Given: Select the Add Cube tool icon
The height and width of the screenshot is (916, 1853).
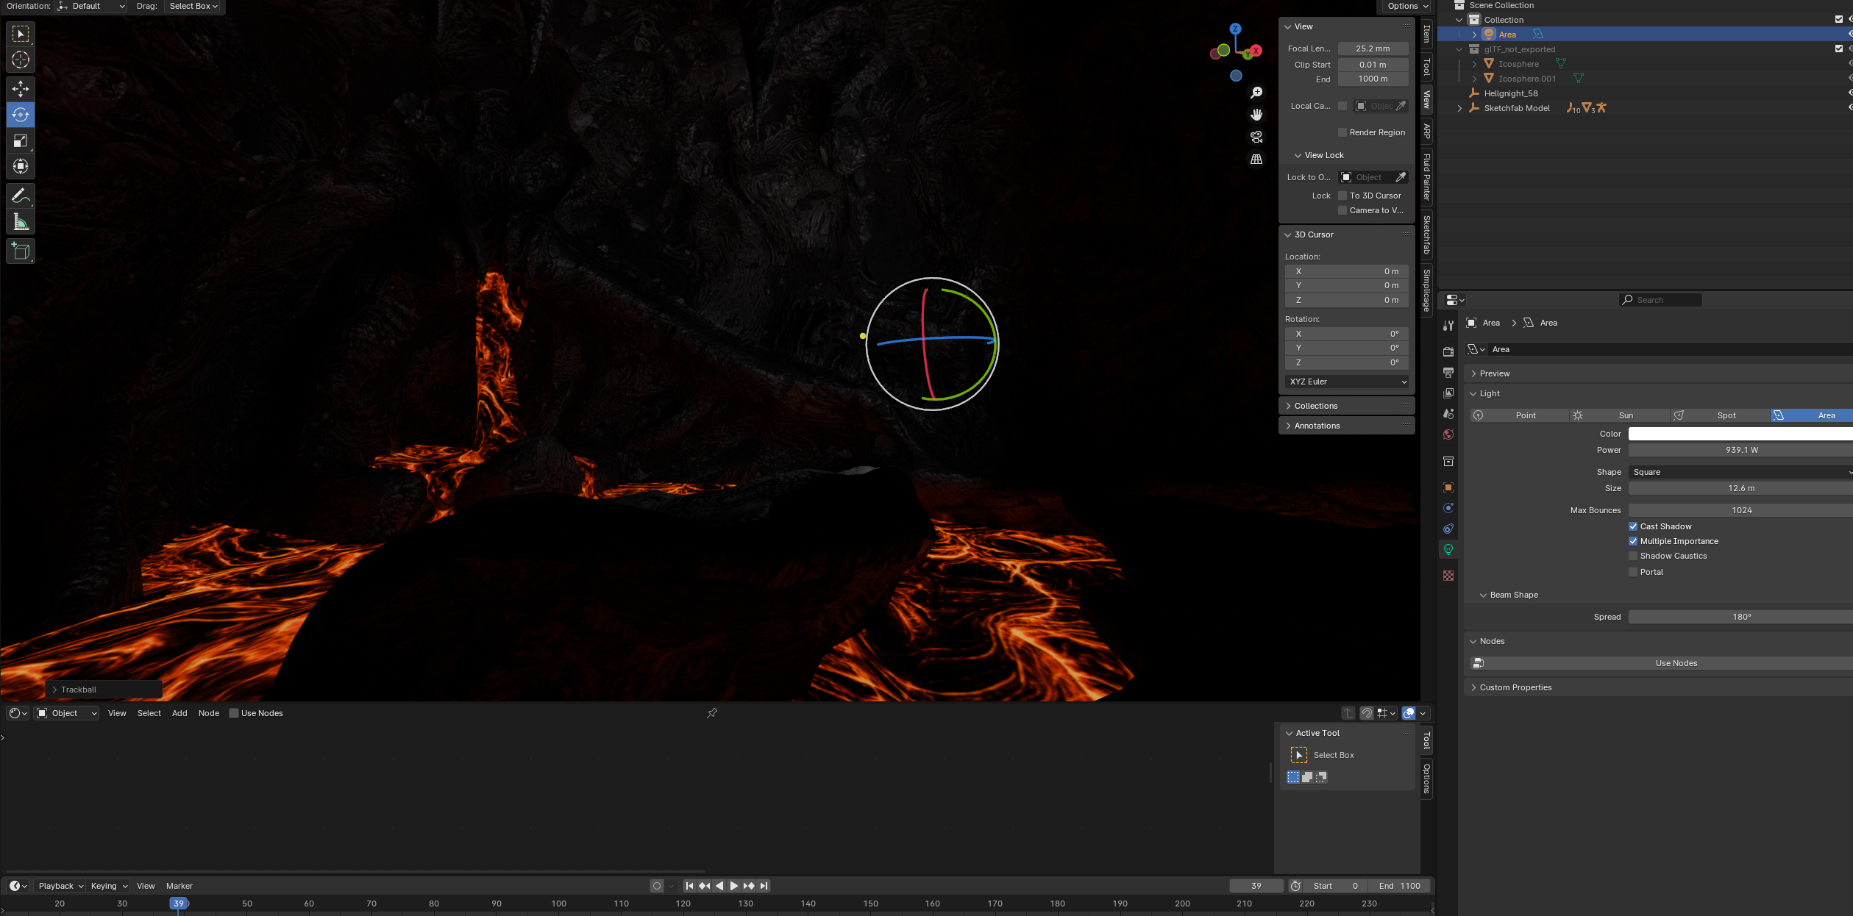Looking at the screenshot, I should [21, 251].
